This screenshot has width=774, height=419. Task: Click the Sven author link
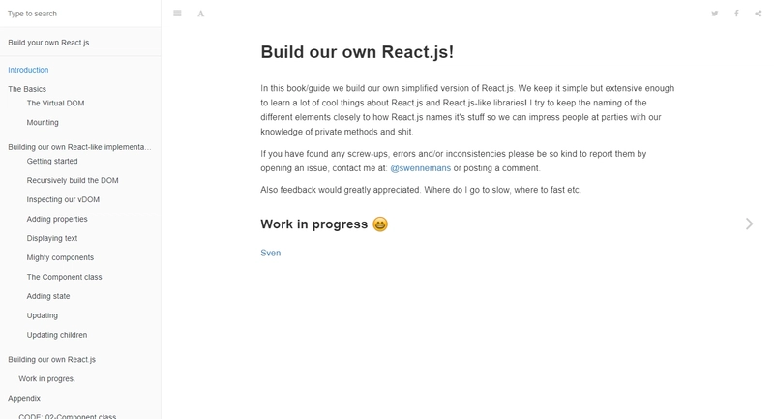tap(271, 253)
